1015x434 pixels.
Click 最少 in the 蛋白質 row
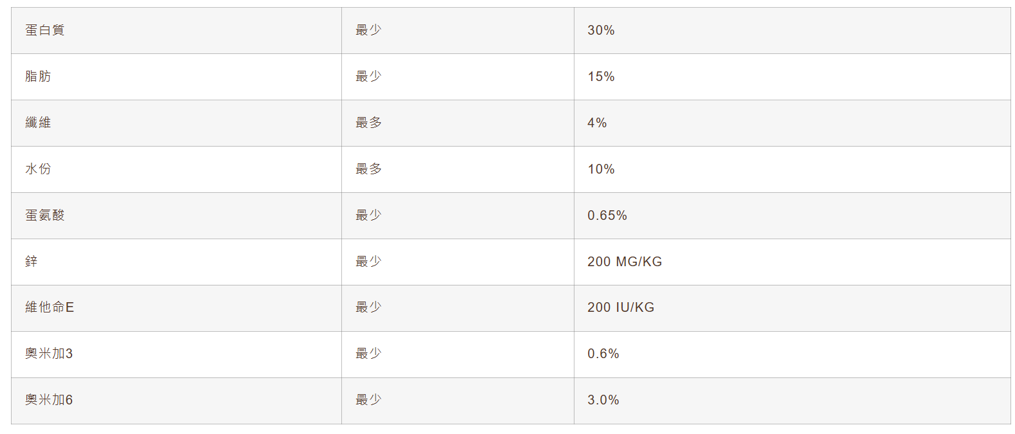[368, 30]
